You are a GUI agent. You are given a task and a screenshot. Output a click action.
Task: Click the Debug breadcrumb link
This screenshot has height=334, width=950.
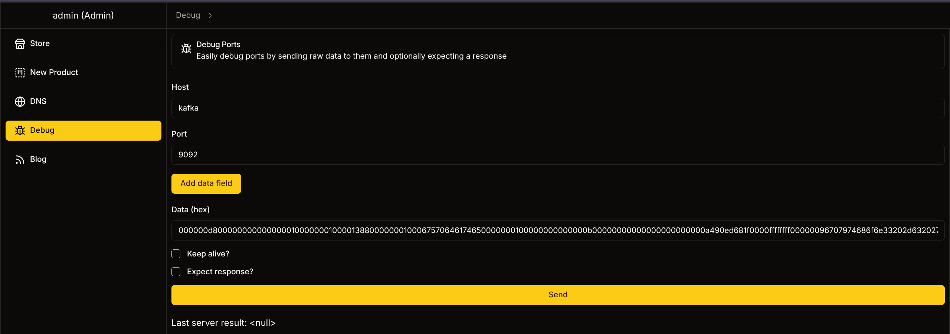pos(188,15)
